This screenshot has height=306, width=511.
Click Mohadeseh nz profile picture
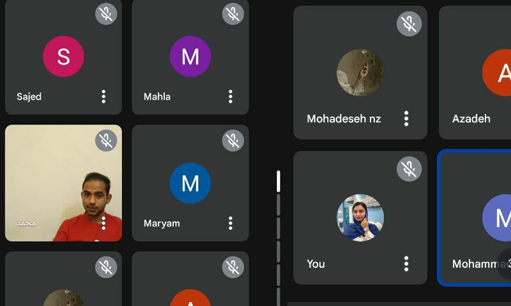(x=360, y=73)
